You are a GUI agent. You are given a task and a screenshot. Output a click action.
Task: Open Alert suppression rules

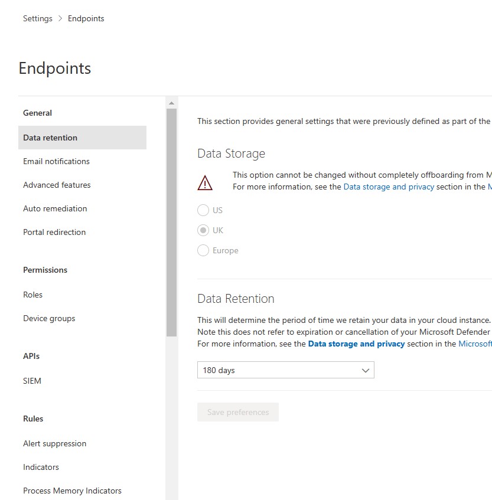[54, 443]
